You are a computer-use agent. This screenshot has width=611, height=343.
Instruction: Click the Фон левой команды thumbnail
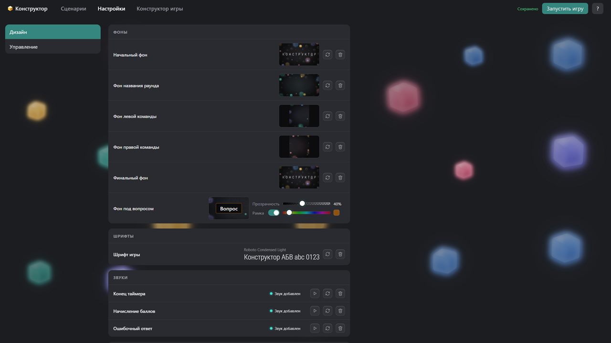point(299,116)
